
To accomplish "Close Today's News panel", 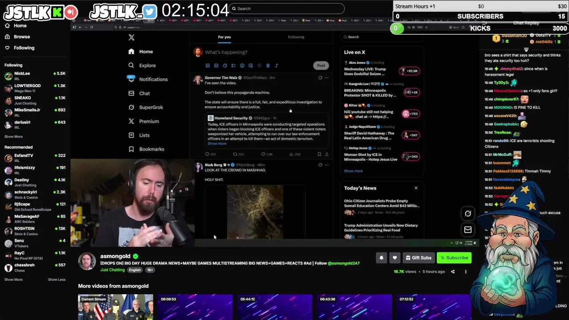I will (x=416, y=188).
